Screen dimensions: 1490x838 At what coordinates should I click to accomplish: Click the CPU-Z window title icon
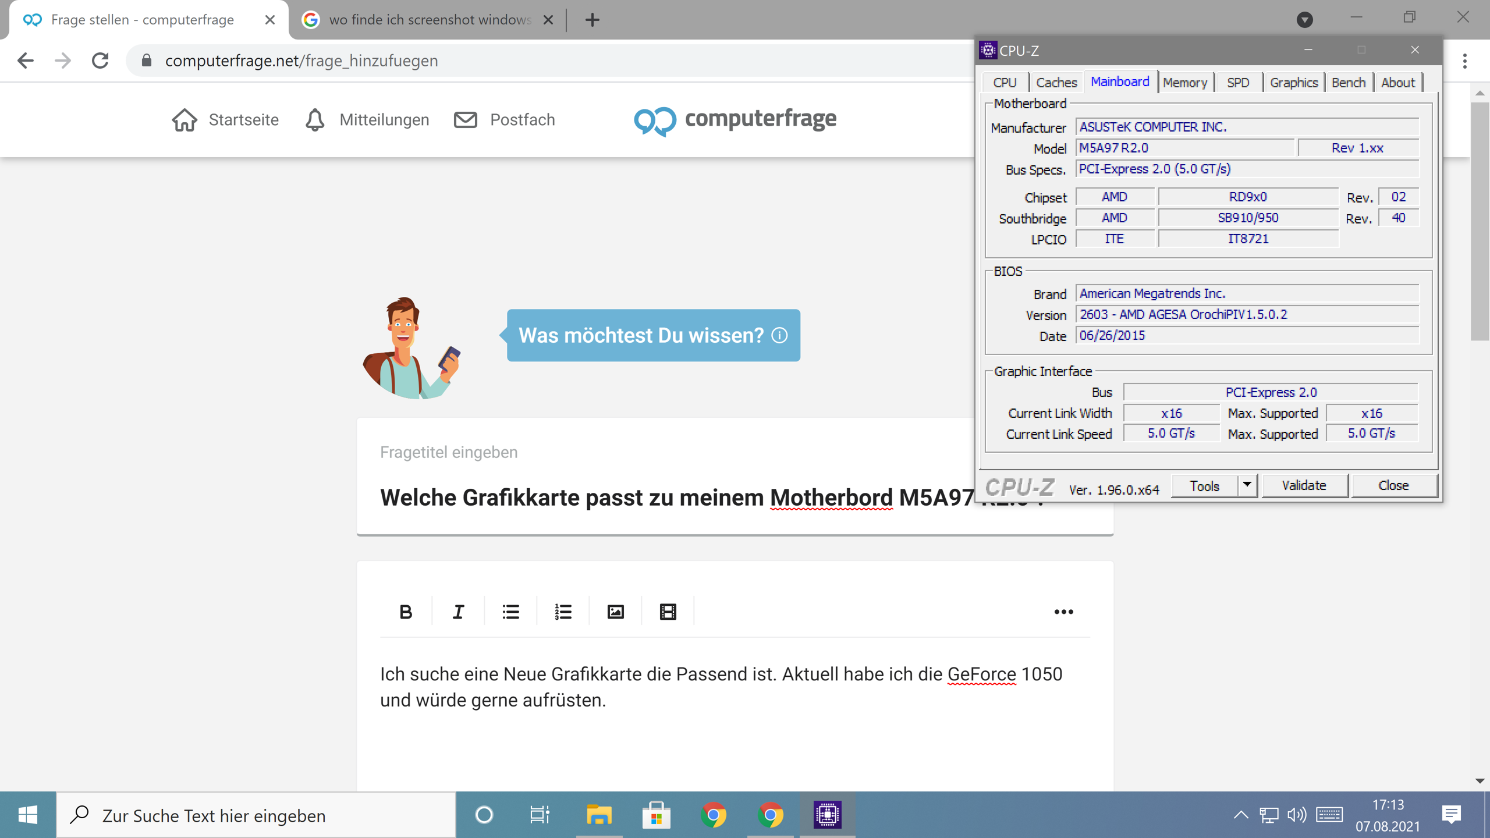pos(988,50)
